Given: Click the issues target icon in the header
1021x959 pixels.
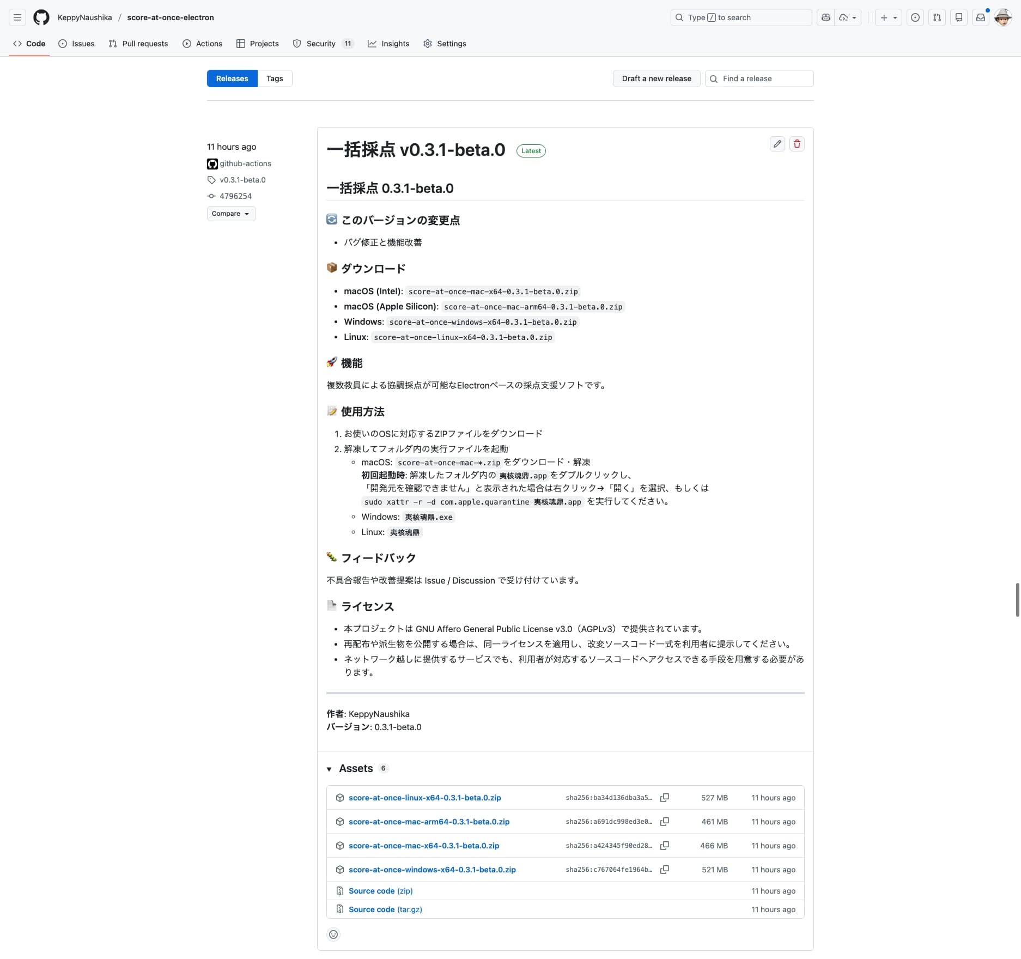Looking at the screenshot, I should tap(915, 17).
